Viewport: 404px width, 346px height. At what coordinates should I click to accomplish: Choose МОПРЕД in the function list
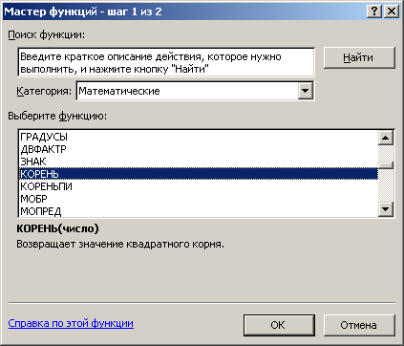tap(198, 211)
